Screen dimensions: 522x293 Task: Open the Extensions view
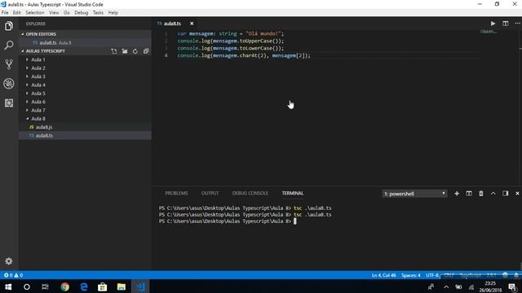point(9,103)
